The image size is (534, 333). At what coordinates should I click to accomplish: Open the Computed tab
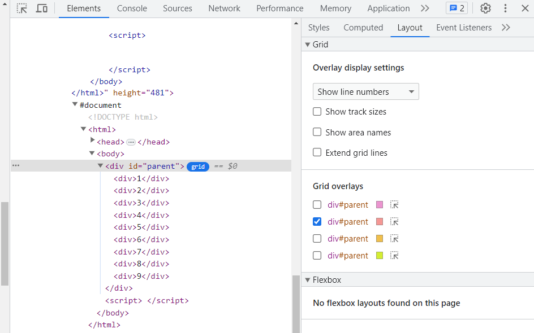(x=363, y=28)
